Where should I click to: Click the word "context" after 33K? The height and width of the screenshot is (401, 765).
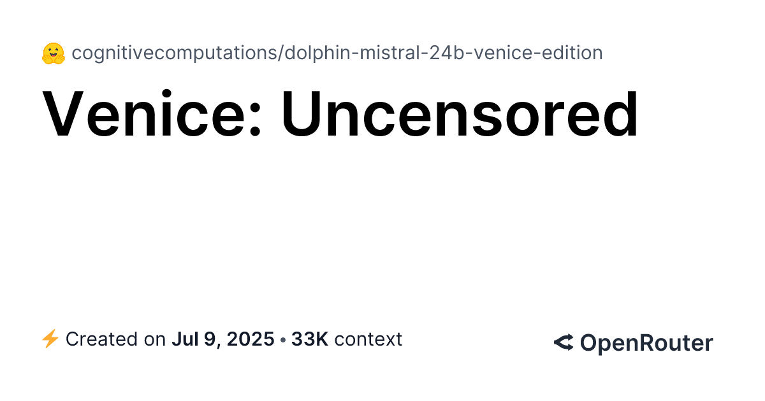click(x=368, y=339)
